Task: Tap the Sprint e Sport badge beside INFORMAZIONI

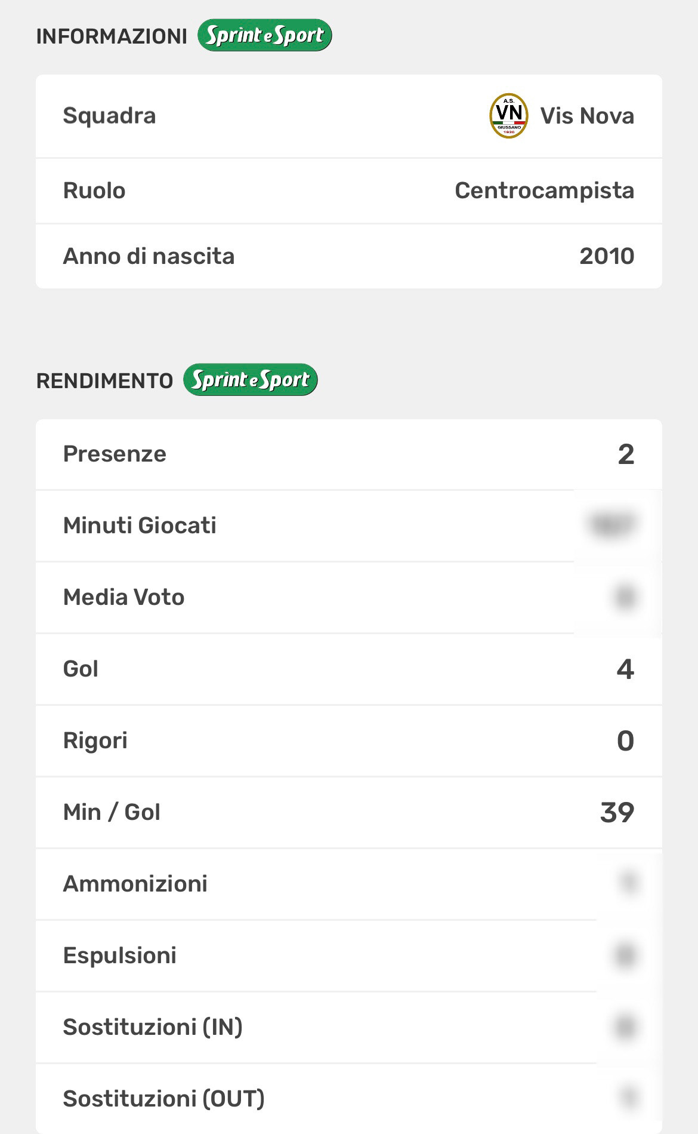Action: point(264,36)
